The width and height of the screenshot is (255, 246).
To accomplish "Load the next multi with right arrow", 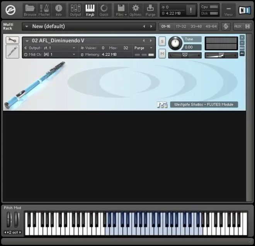I will point(151,26).
